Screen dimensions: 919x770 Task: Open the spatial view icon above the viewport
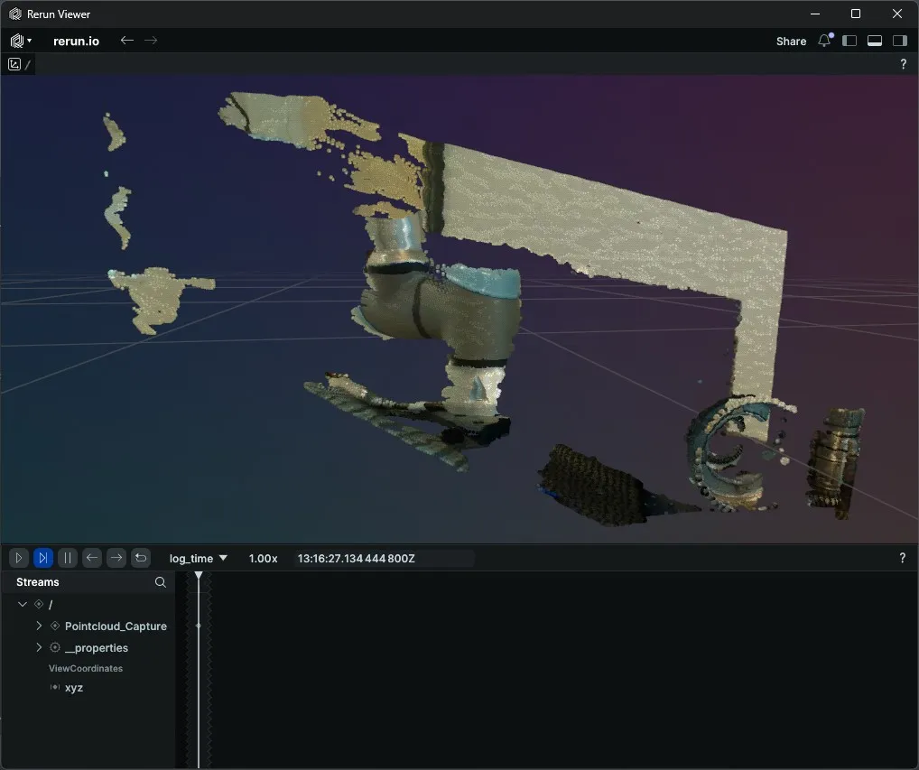tap(14, 64)
